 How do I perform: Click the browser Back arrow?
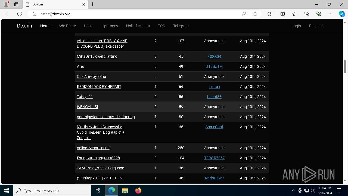coord(8,14)
